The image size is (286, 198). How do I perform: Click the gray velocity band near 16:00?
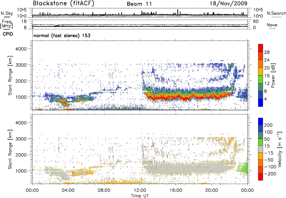[176, 168]
